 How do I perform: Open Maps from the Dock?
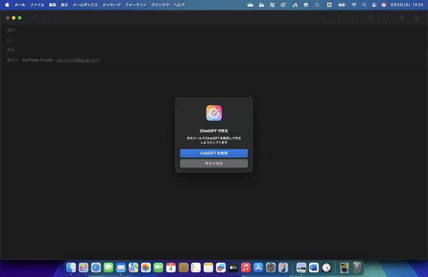point(133,267)
